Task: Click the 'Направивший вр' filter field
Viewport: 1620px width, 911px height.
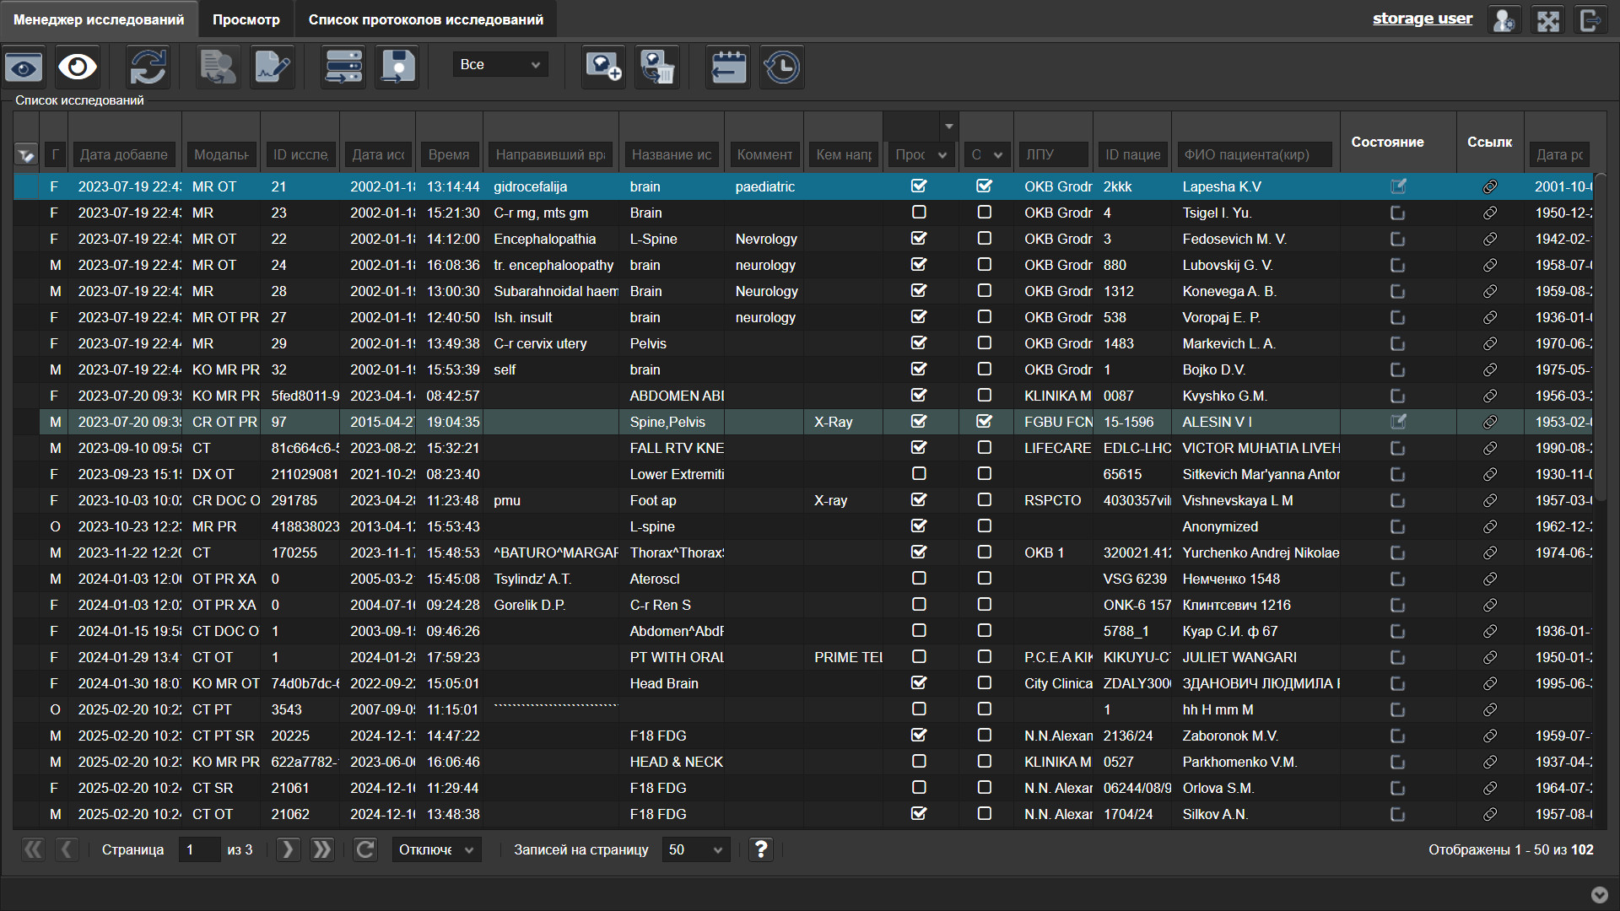Action: pos(551,154)
